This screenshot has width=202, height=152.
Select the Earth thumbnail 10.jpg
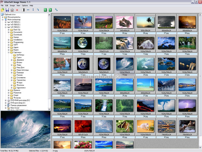83,43
